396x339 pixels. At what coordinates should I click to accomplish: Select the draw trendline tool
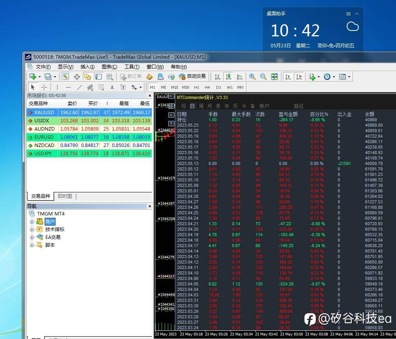click(79, 87)
